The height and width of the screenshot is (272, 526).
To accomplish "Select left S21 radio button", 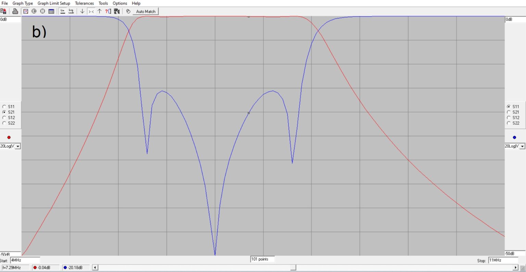I will pos(4,112).
